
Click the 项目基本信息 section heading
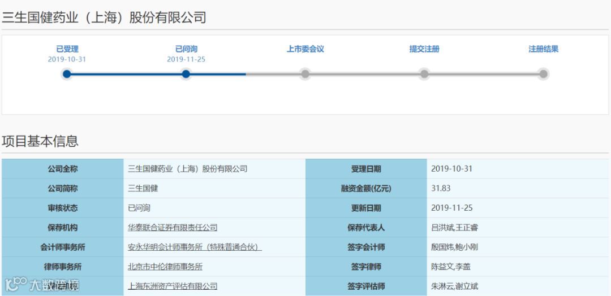(x=40, y=141)
